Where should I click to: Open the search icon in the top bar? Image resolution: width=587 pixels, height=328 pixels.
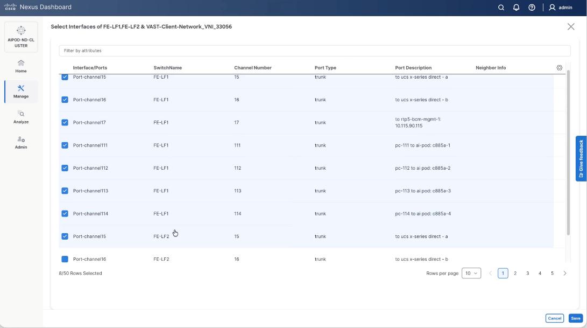click(x=501, y=8)
